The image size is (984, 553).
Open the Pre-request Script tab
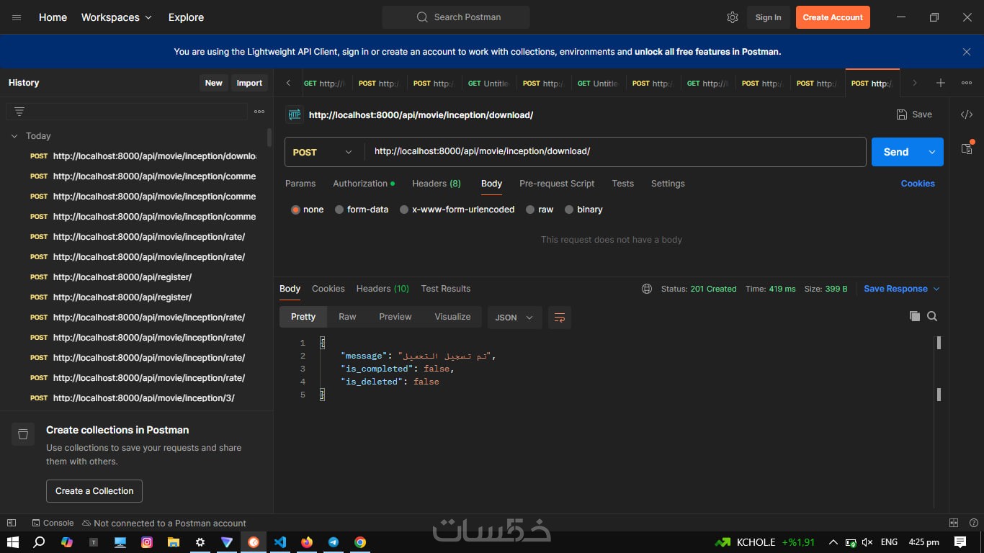[557, 184]
